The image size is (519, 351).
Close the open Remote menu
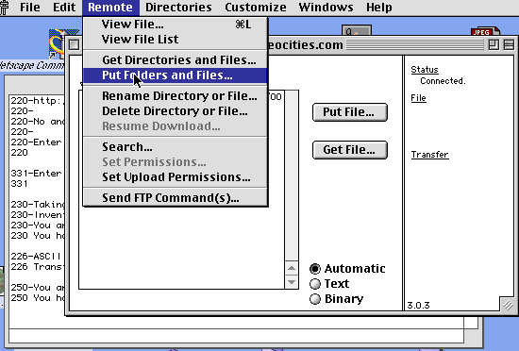[110, 8]
